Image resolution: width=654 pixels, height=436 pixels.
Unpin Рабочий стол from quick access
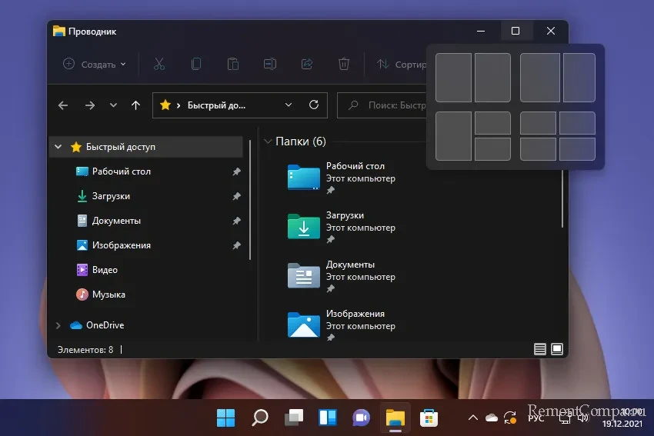point(237,171)
